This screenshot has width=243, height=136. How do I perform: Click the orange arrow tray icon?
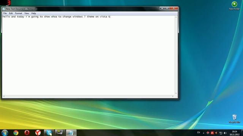point(216,133)
